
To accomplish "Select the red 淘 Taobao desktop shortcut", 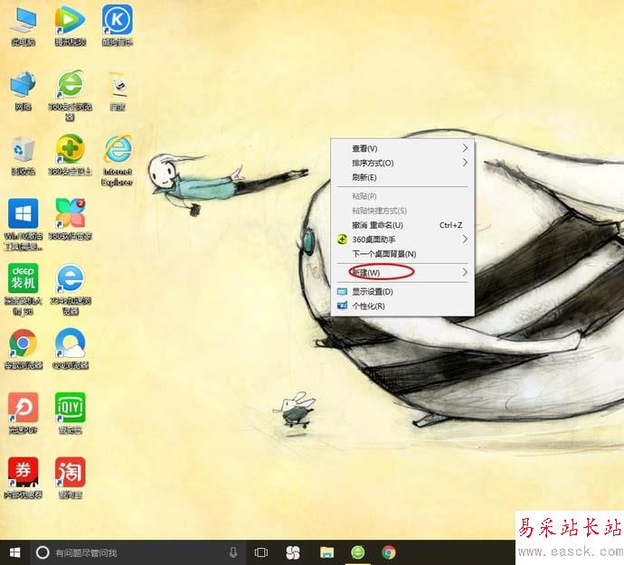I will (70, 478).
